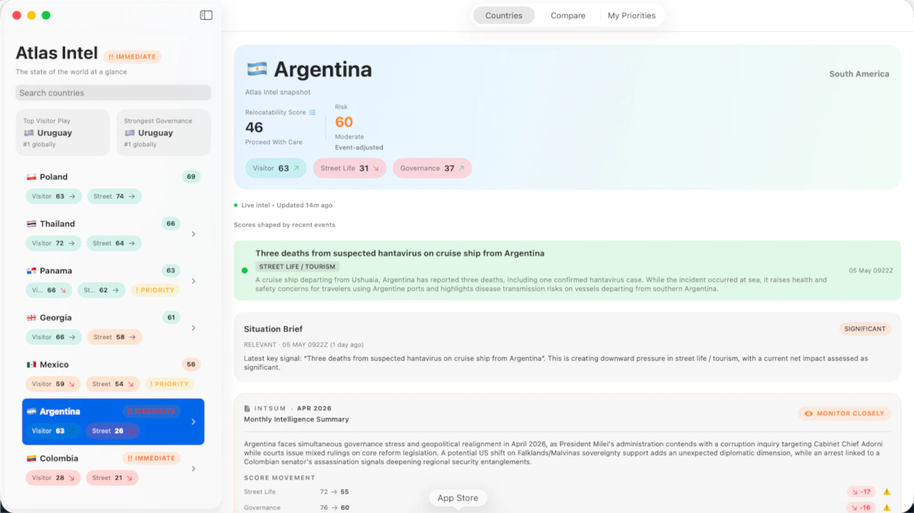Switch to the Compare tab

(x=568, y=15)
